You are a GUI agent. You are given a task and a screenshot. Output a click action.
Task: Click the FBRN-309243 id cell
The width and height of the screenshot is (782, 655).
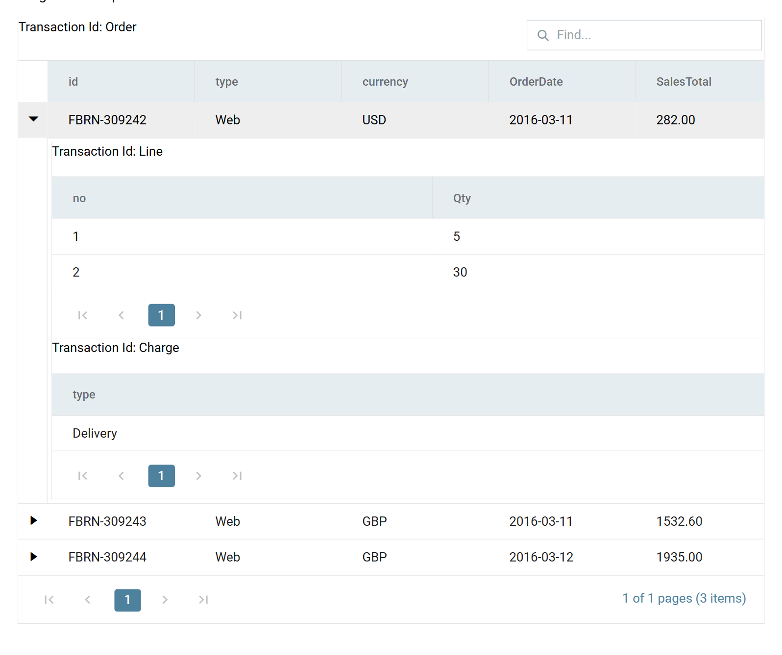pos(121,521)
